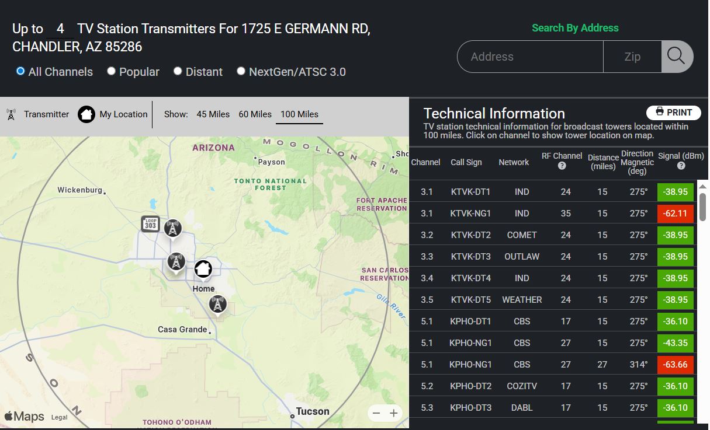710x430 pixels.
Task: Open the Apple Maps Legal link
Action: [59, 417]
